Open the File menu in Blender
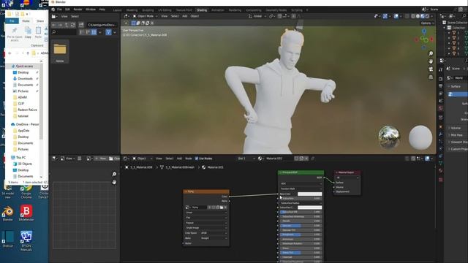 coord(59,9)
